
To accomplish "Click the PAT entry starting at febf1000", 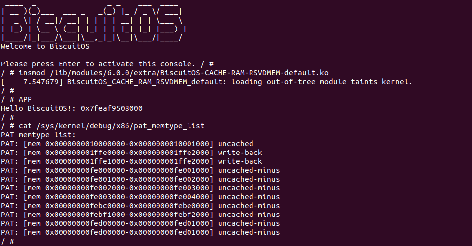I will [140, 215].
